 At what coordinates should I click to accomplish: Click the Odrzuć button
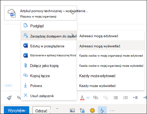click(x=42, y=110)
